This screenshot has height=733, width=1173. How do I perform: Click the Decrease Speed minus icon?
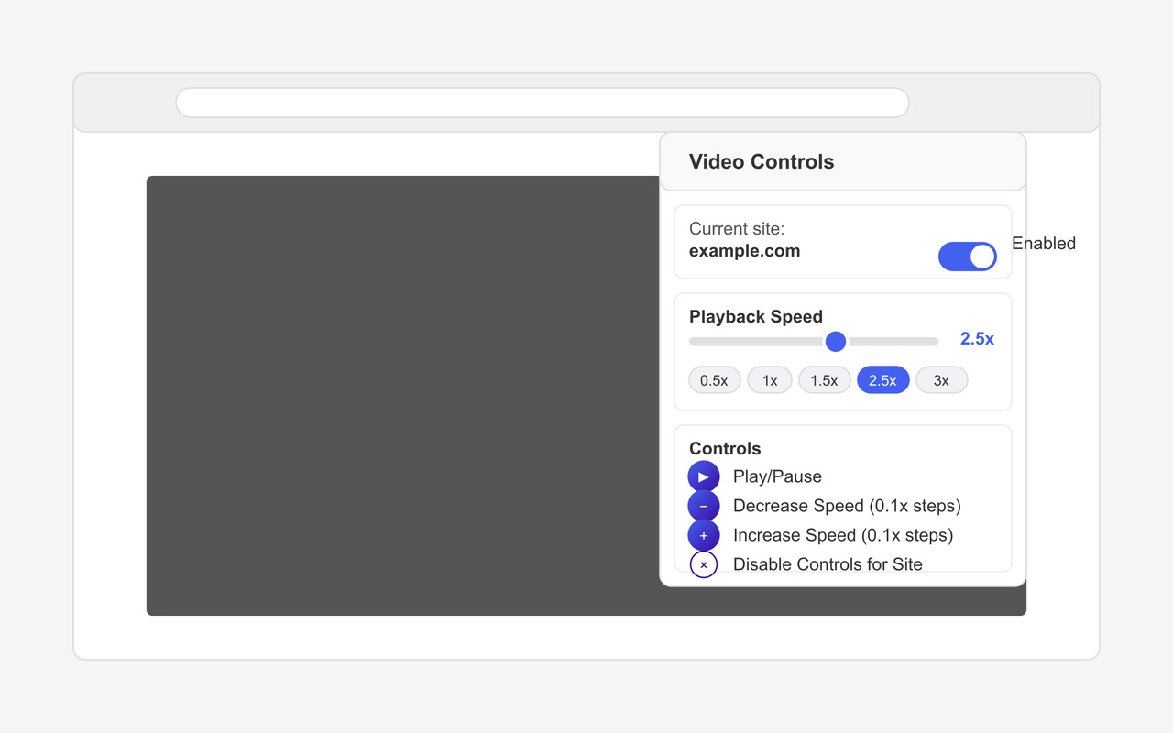click(x=704, y=506)
